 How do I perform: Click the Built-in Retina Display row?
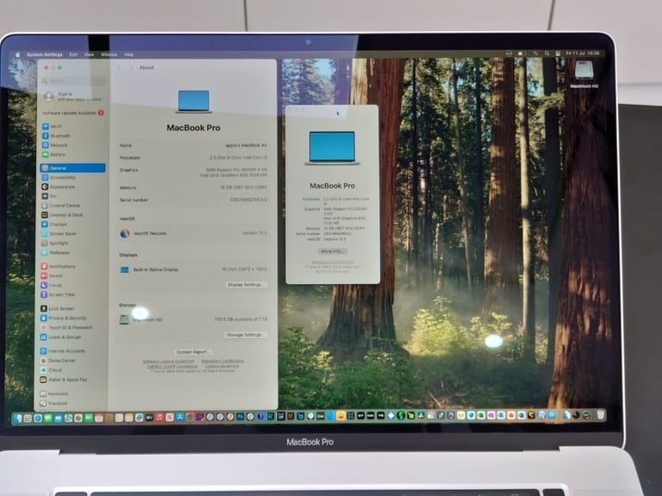click(x=193, y=270)
